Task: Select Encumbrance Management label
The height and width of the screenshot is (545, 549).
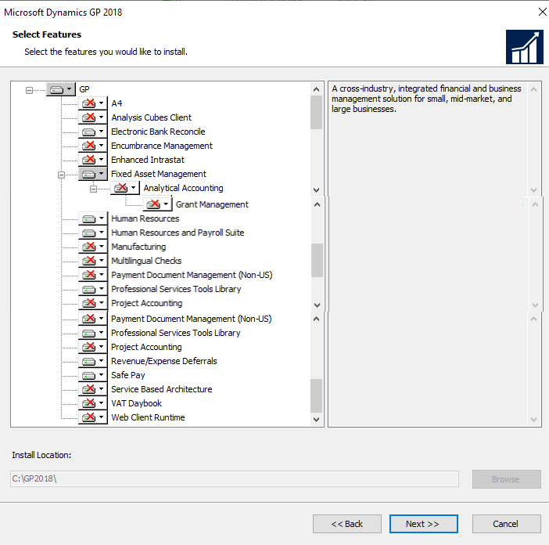Action: (x=161, y=146)
